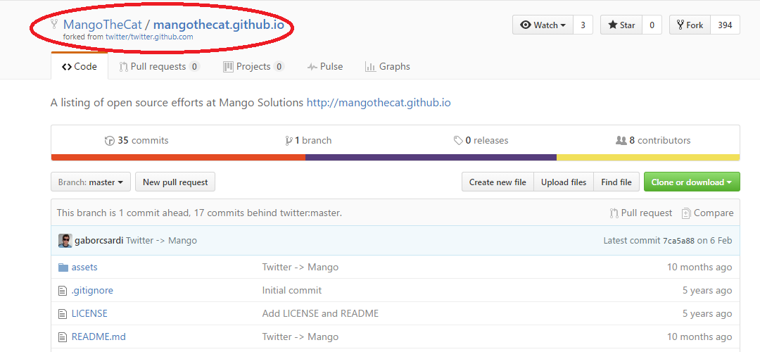Open the http://mangothecat.github.io website link
The width and height of the screenshot is (760, 352).
379,103
